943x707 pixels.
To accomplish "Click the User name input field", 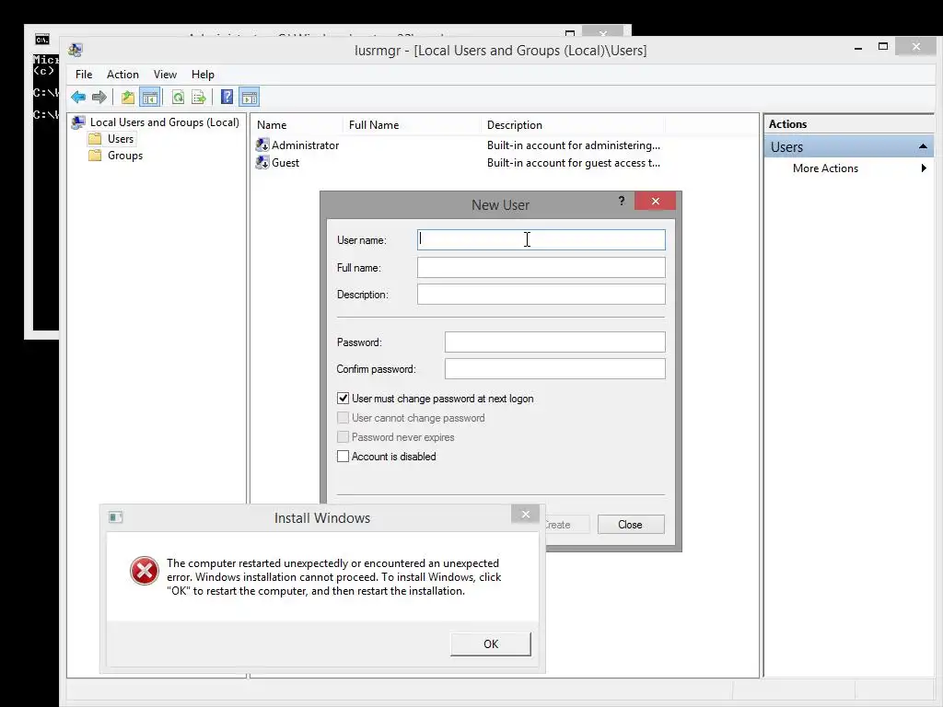I will (541, 239).
